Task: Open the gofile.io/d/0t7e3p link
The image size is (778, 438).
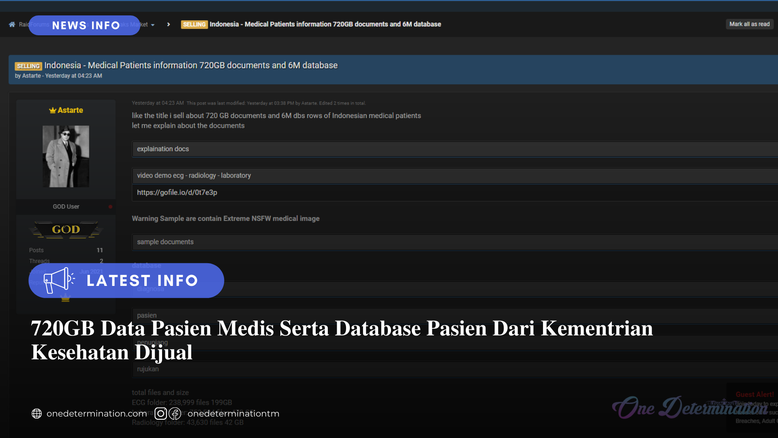Action: pyautogui.click(x=177, y=193)
